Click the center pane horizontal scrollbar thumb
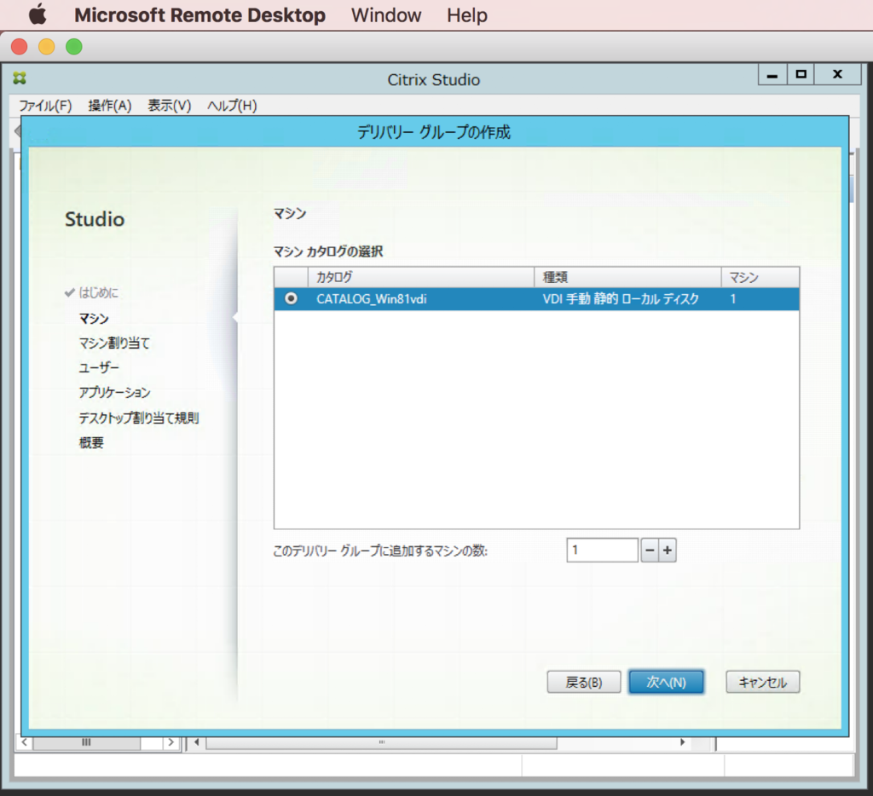This screenshot has height=796, width=873. click(x=381, y=742)
